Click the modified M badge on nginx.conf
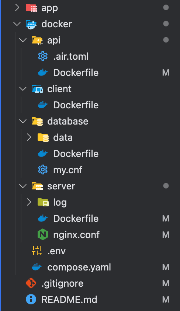This screenshot has width=180, height=311. click(x=166, y=235)
